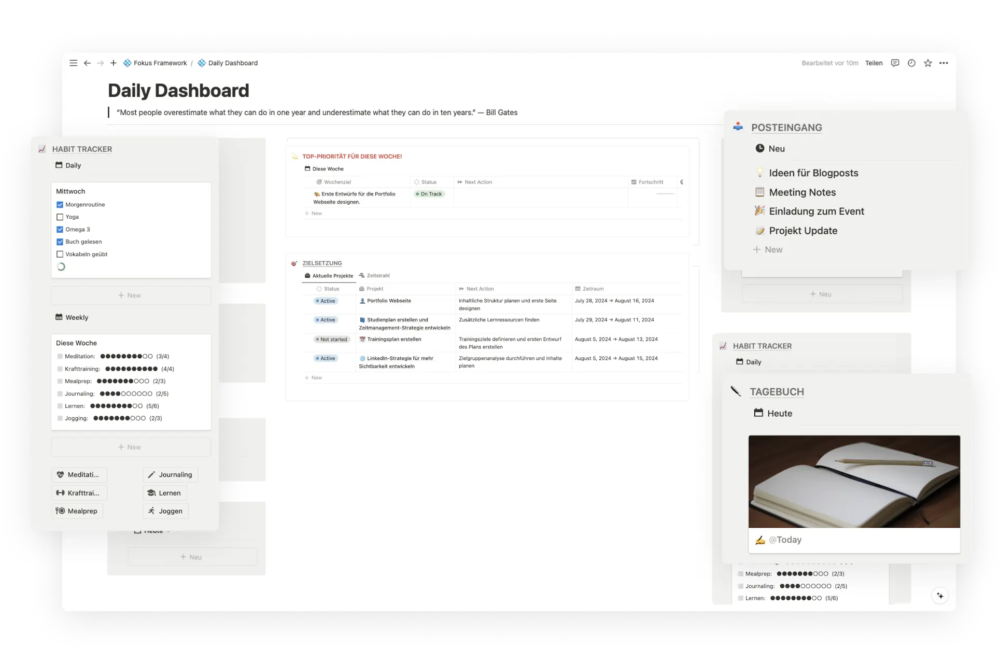Favorite this page with star icon
This screenshot has height=663, width=1000.
pos(927,63)
